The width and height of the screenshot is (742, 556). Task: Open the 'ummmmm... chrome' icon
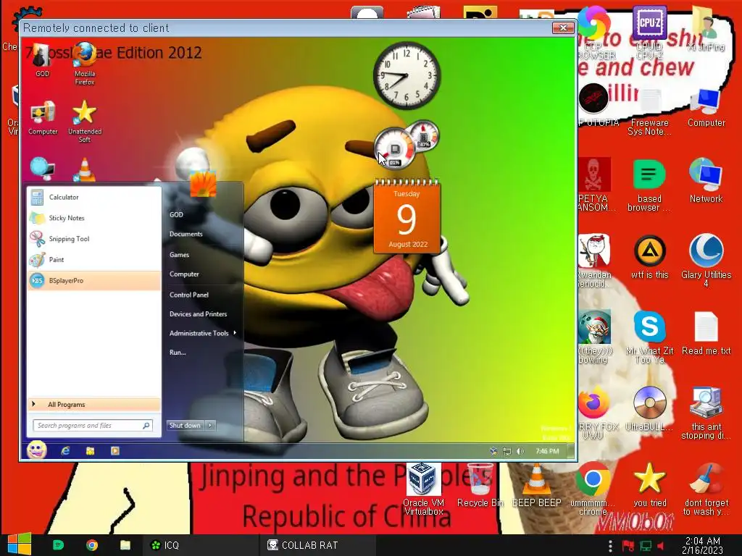tap(593, 490)
